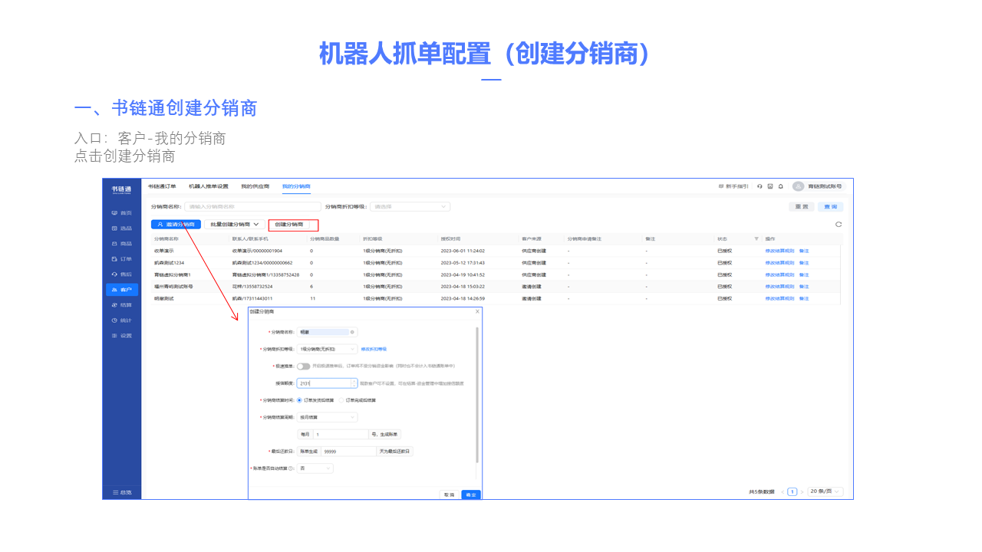Select 订单发货后结算 radio option

point(316,400)
